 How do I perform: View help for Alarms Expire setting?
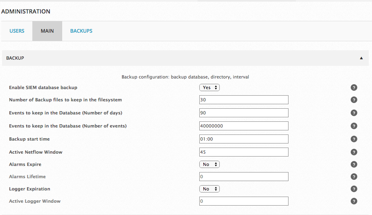[354, 164]
